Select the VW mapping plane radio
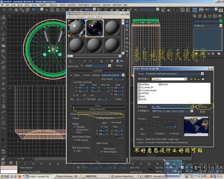Viewport: 224px width, 179px height. point(81,95)
